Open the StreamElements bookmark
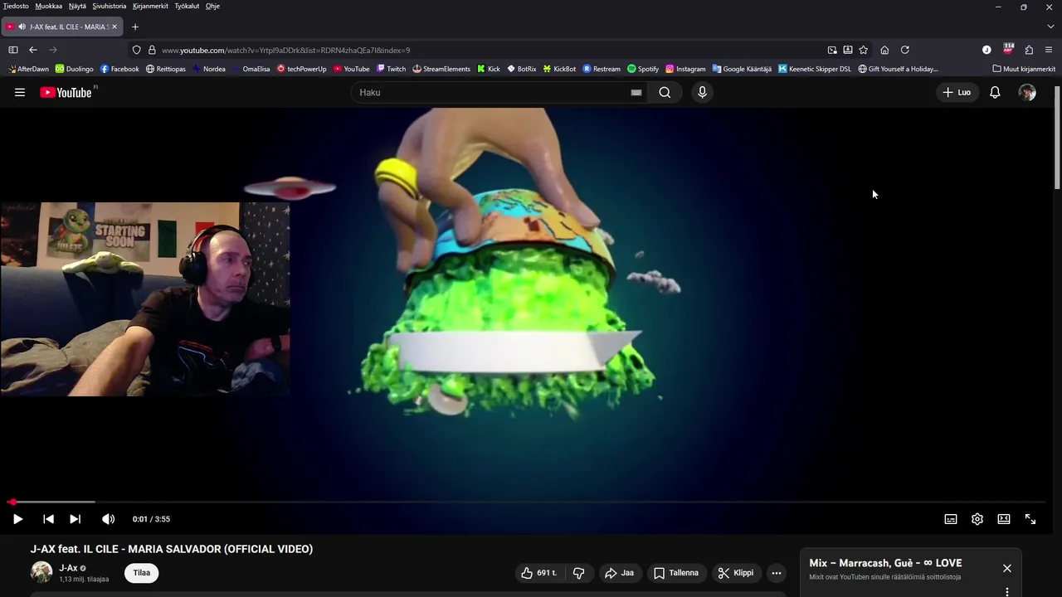 point(441,69)
